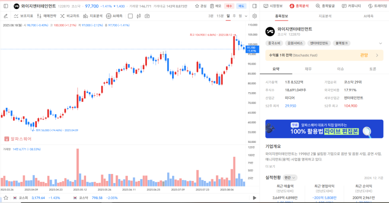
Task: Click the blue 매도 sell button
Action: point(241,6)
